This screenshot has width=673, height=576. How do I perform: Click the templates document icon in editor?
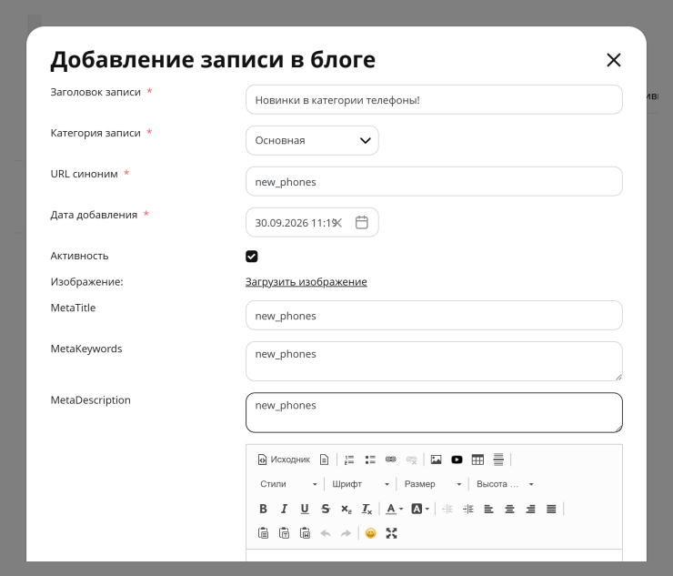(x=324, y=460)
